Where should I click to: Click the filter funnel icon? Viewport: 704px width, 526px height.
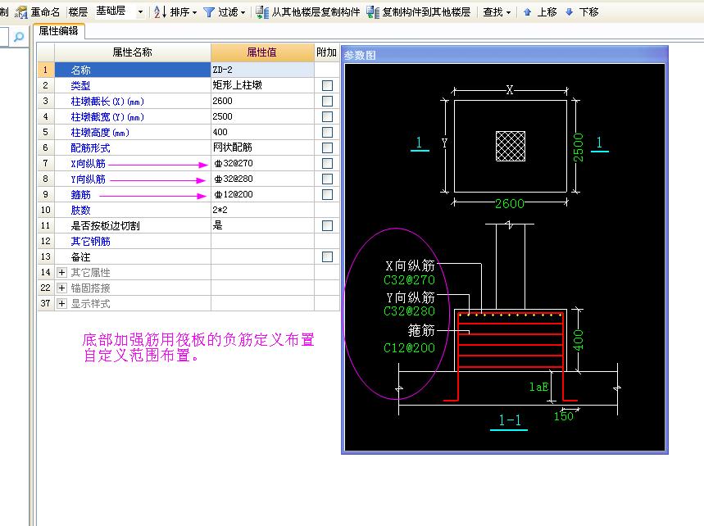[x=209, y=12]
